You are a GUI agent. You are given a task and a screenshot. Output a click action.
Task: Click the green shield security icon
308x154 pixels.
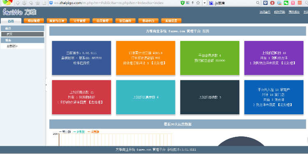182,3
